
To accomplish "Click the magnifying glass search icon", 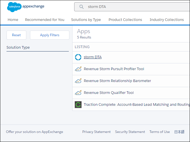I will [x=82, y=7].
